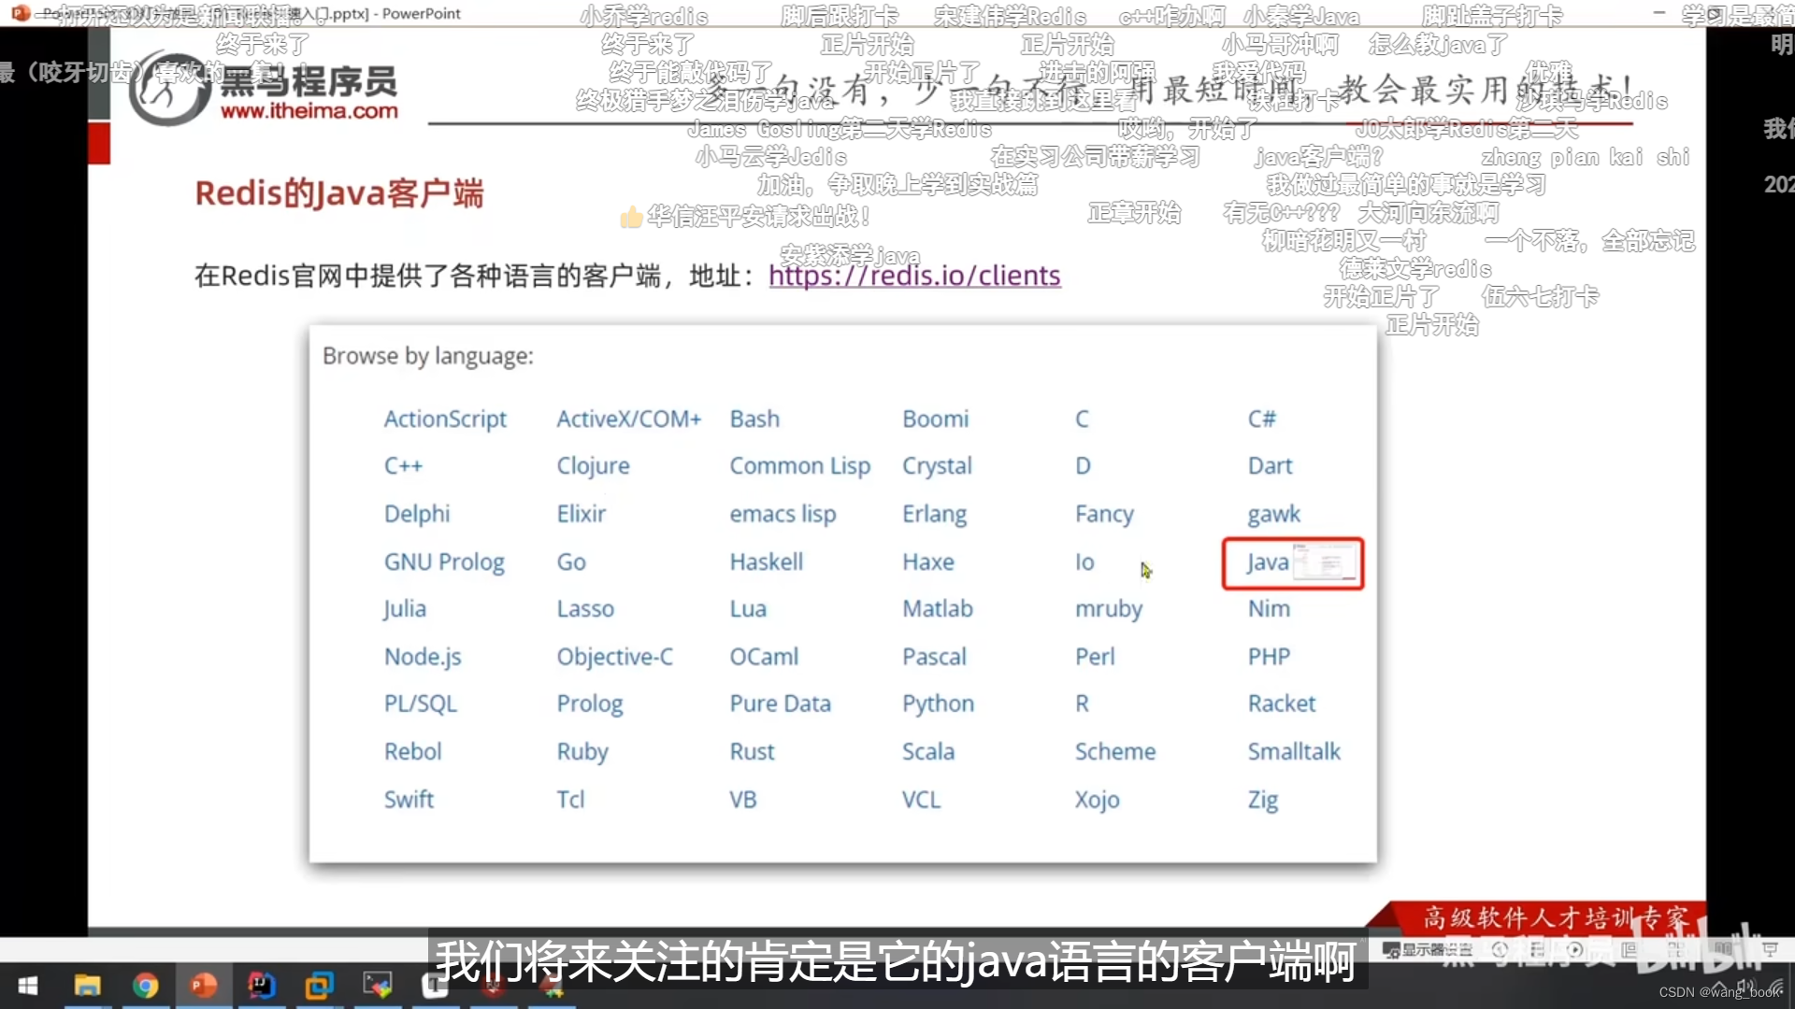Click the Go language link

point(571,562)
